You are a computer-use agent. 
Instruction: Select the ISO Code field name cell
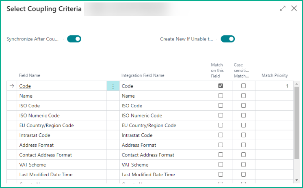click(62, 106)
